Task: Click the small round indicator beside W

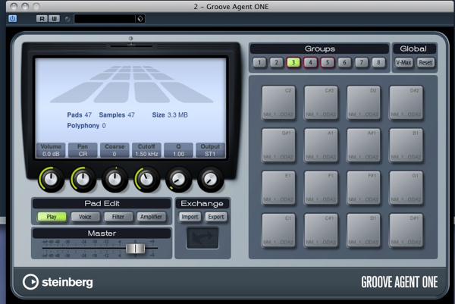Action: (67, 19)
